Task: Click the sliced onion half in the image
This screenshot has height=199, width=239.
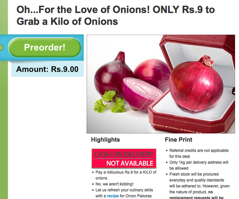Action: [x=141, y=94]
